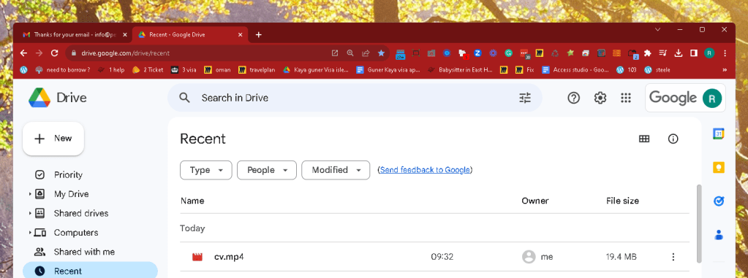This screenshot has width=748, height=278.
Task: Open the 'steele' bookmark
Action: click(657, 70)
